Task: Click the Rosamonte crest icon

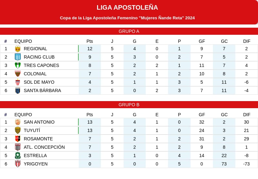Action: [x=18, y=139]
